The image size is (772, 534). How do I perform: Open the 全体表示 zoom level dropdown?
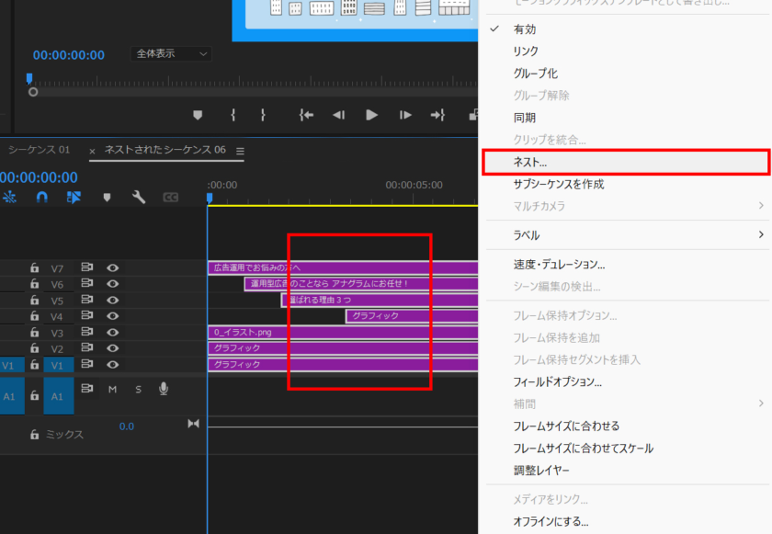[x=171, y=54]
